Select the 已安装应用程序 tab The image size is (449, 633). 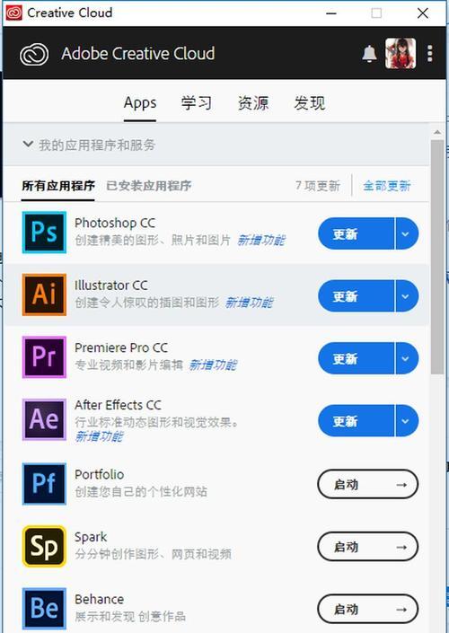tap(148, 186)
